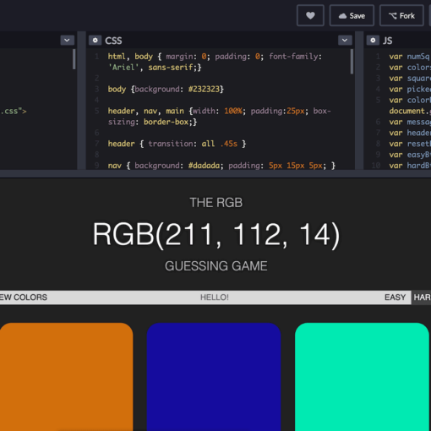Click the heart (love) button
431x431 pixels.
(310, 15)
